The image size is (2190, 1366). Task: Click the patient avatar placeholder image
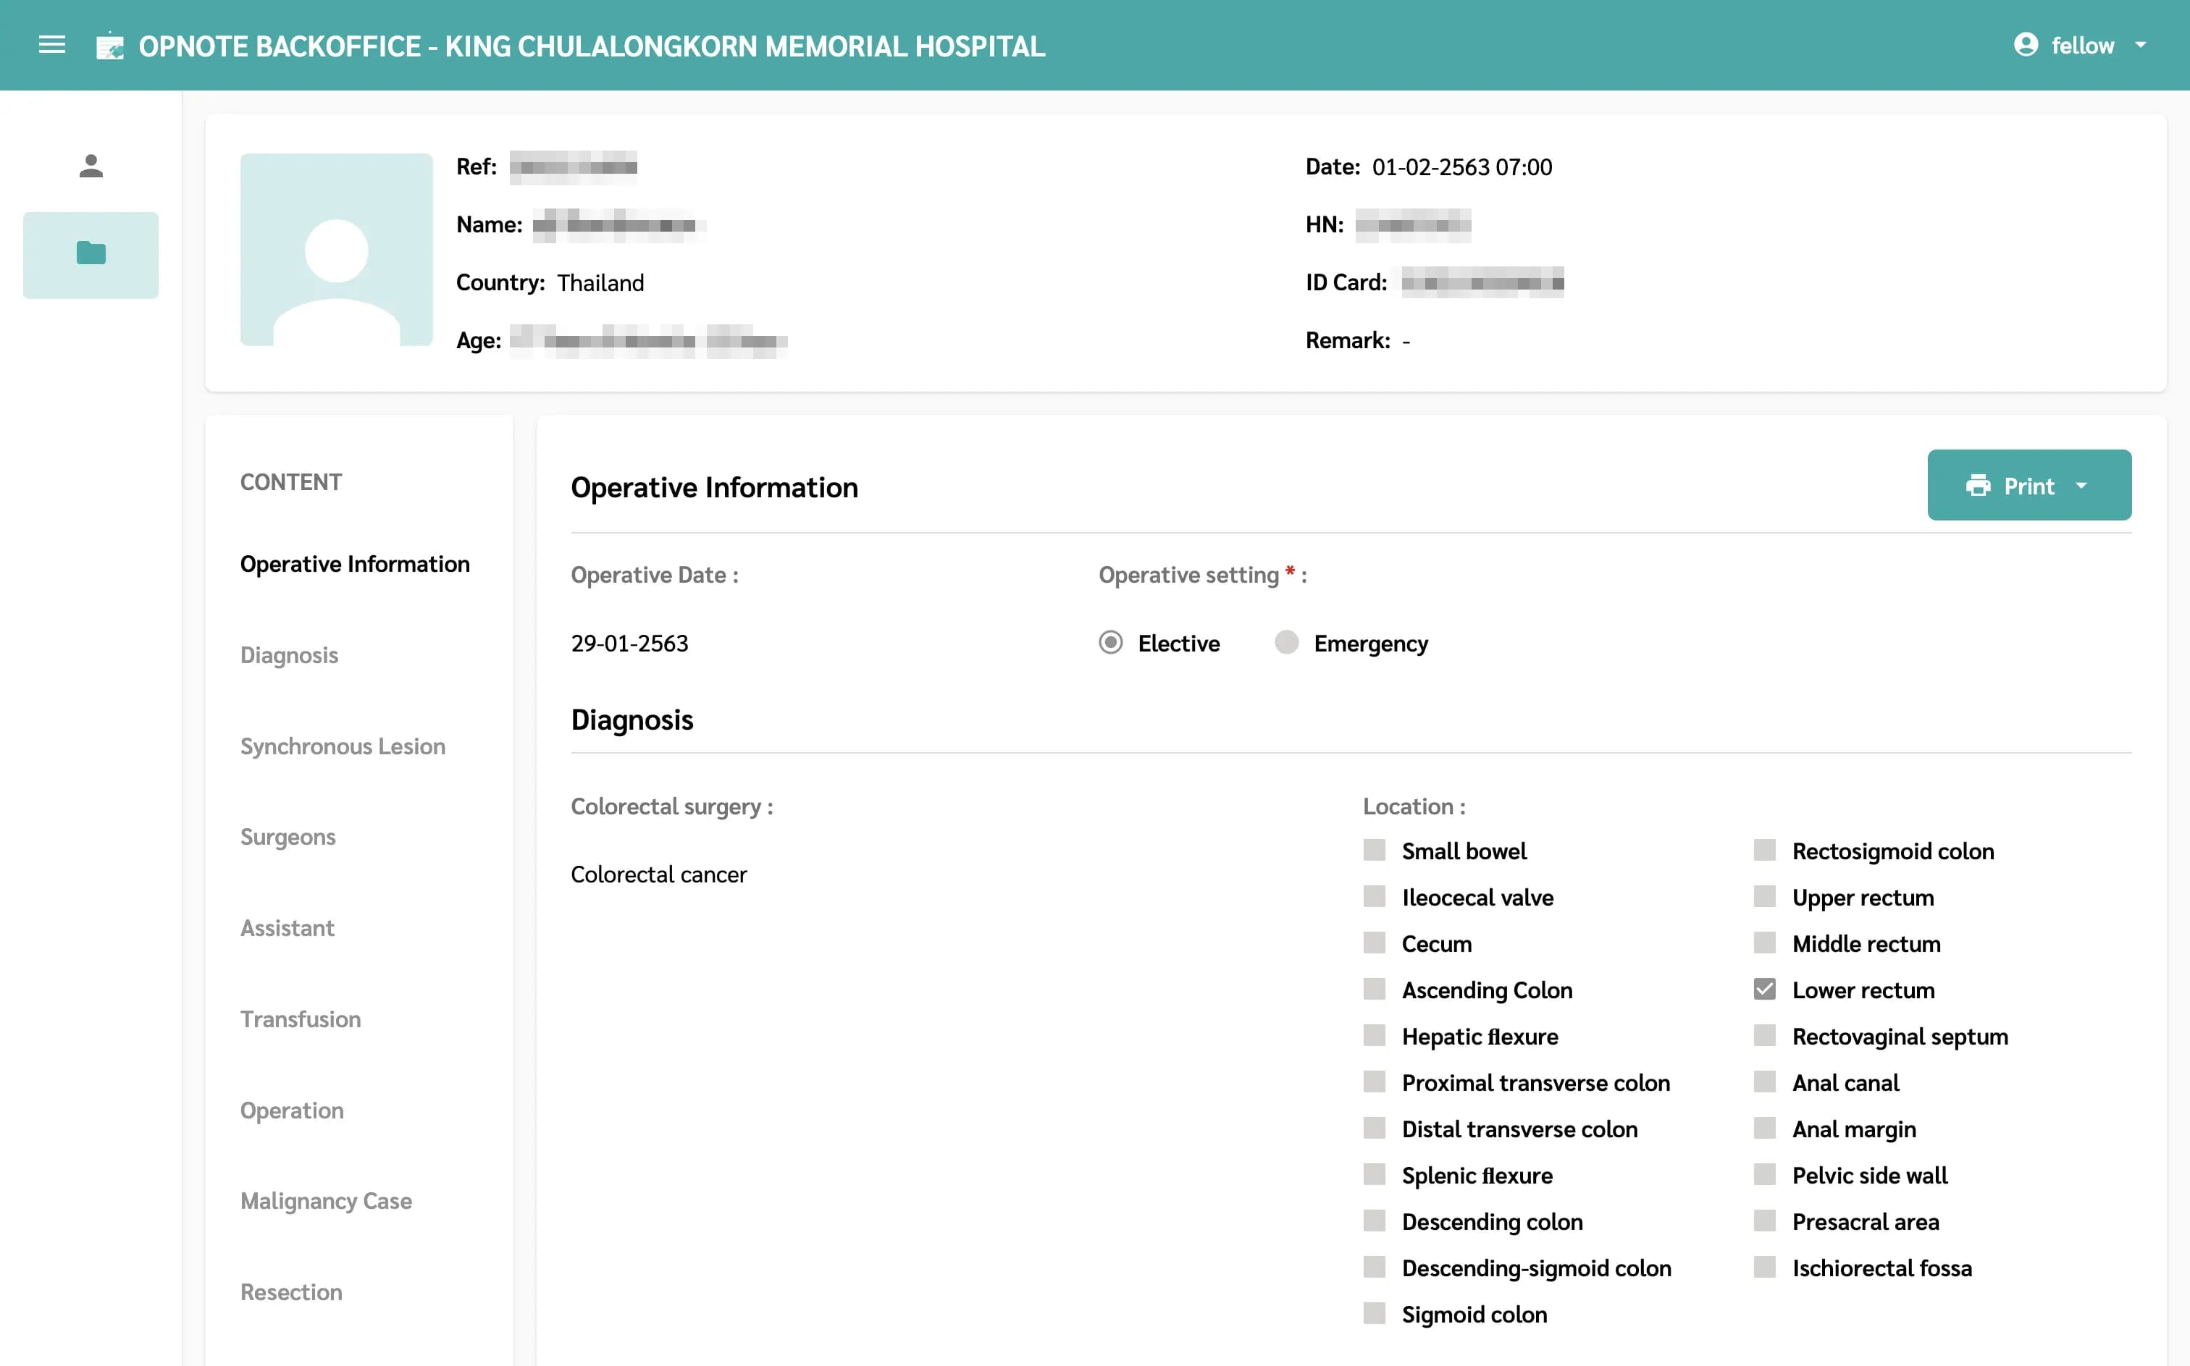[336, 249]
